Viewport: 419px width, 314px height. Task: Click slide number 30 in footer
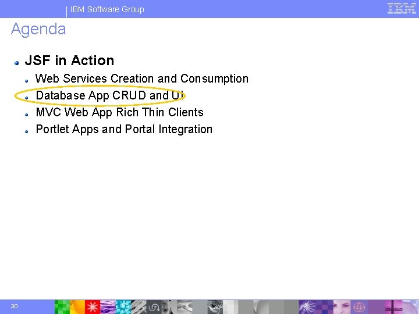[14, 306]
